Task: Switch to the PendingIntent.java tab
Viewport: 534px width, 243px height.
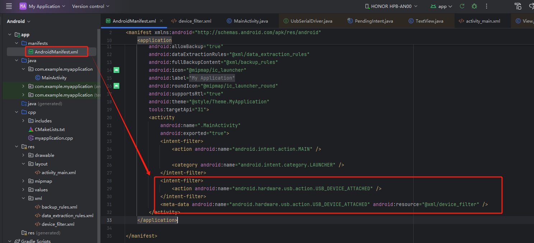Action: coord(370,21)
